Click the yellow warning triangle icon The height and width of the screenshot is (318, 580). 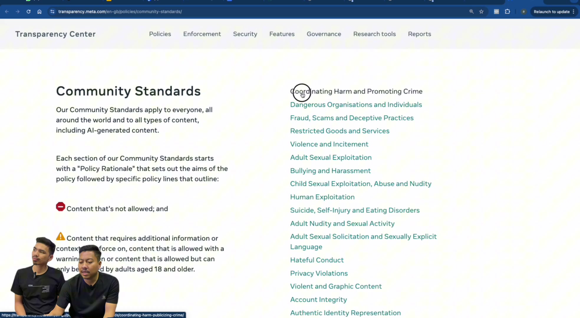[x=60, y=236]
